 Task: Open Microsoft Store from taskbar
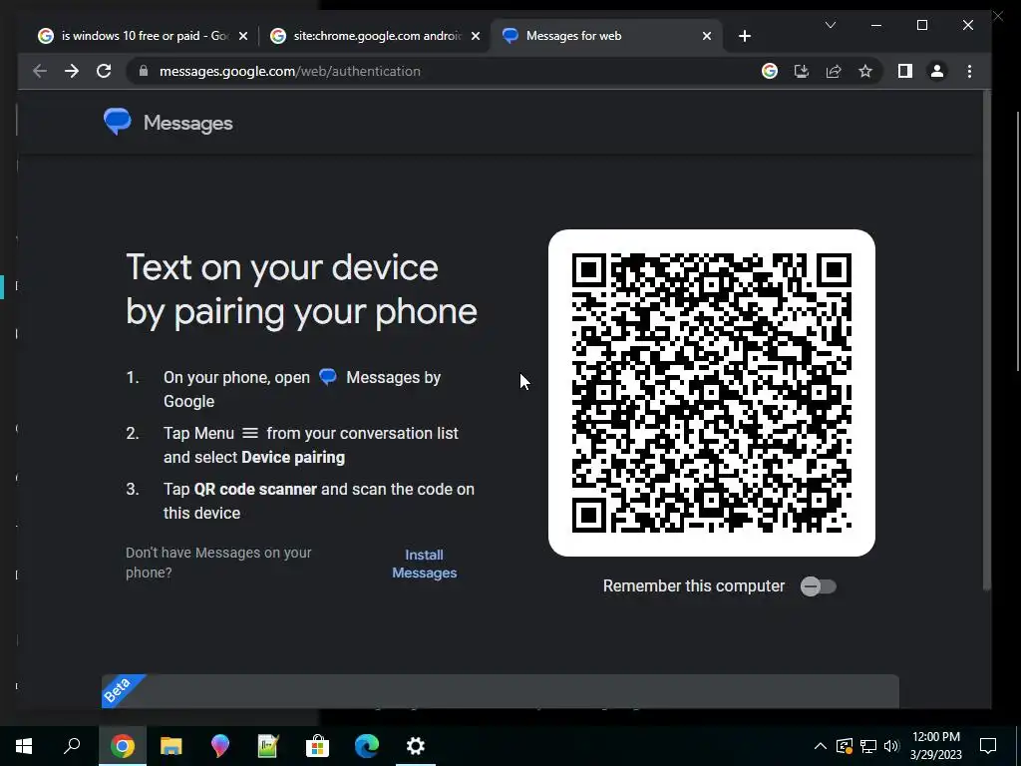(317, 745)
